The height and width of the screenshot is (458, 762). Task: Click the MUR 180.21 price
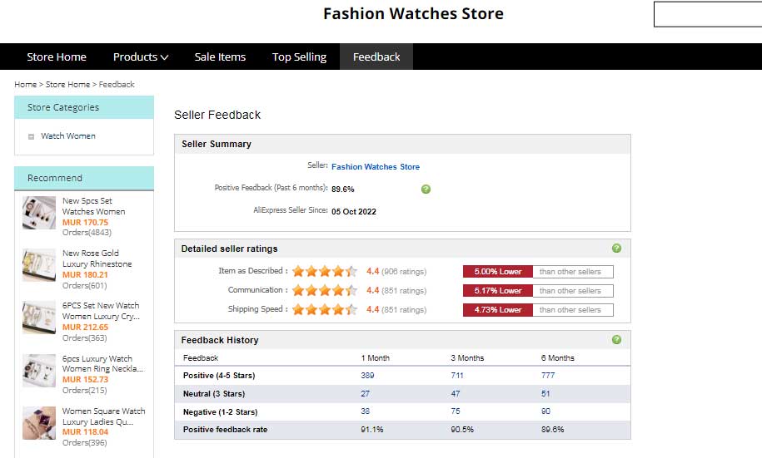pos(85,274)
